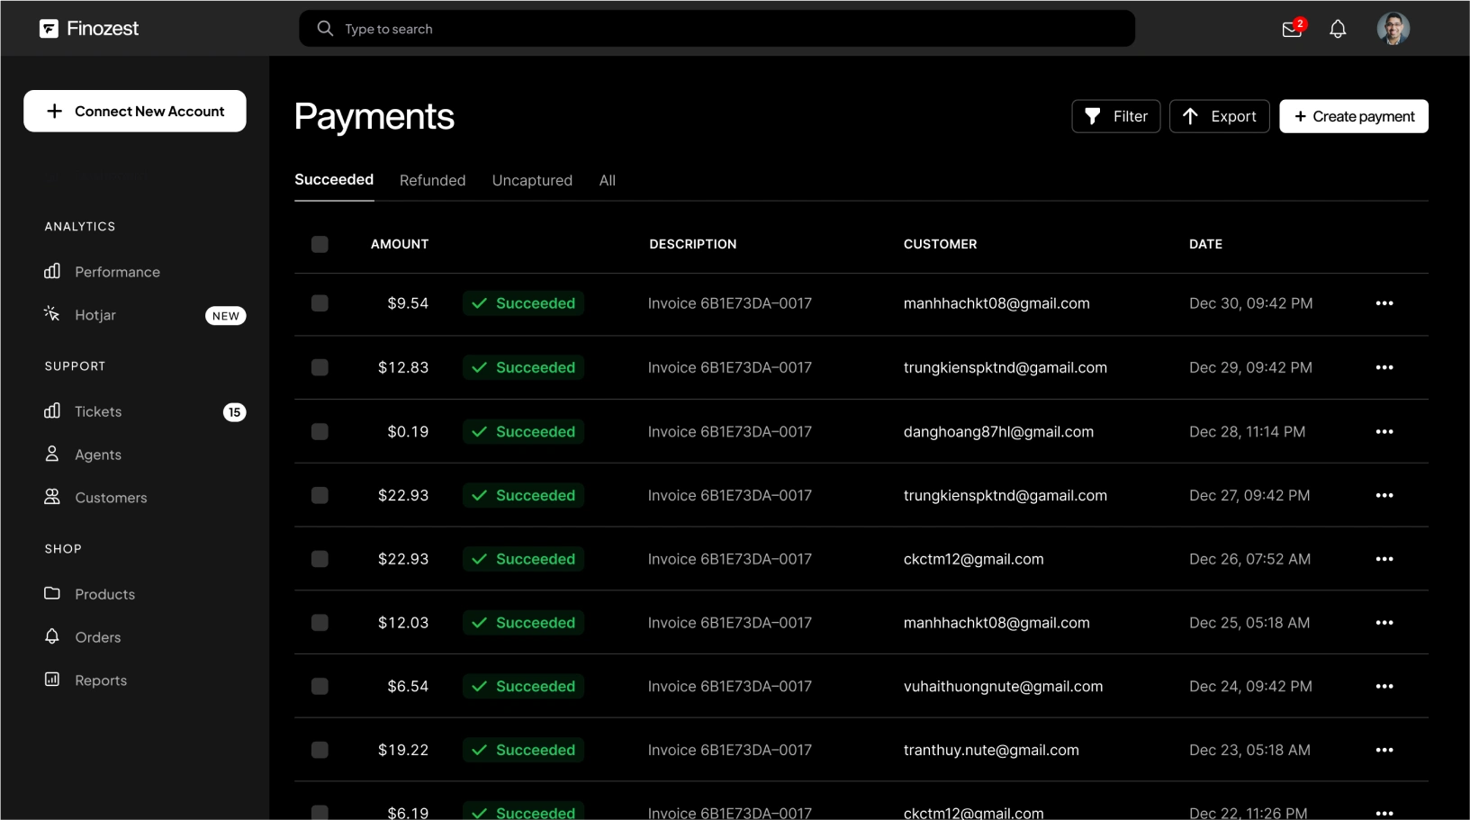Tick the checkbox on the $19.22 payment
This screenshot has width=1470, height=820.
pyautogui.click(x=320, y=750)
